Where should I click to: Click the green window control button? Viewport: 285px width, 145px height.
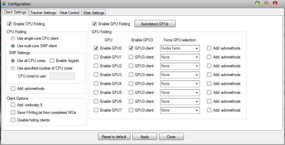pos(257,4)
